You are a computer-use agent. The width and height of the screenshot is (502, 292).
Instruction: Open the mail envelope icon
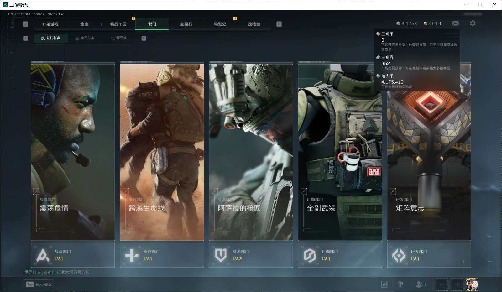click(x=455, y=23)
